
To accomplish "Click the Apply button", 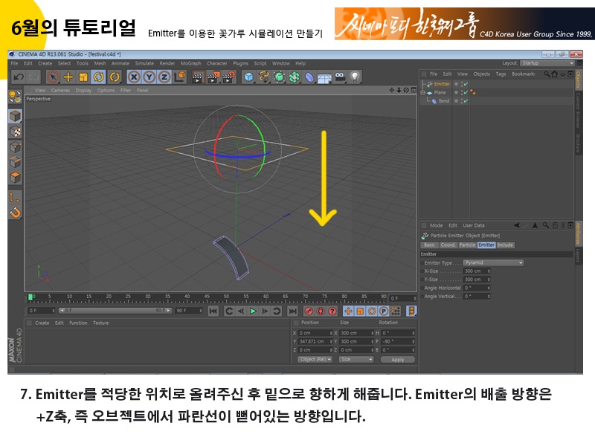I will pos(398,360).
